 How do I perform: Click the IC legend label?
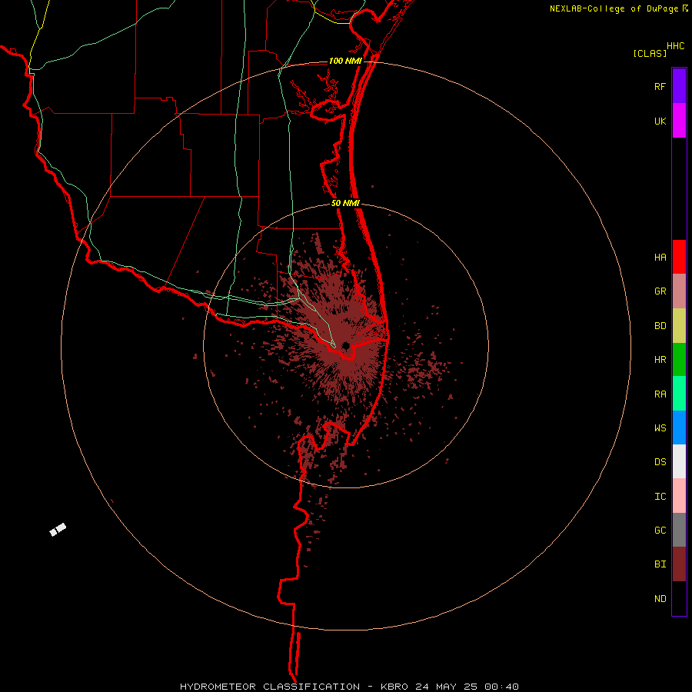pos(660,497)
